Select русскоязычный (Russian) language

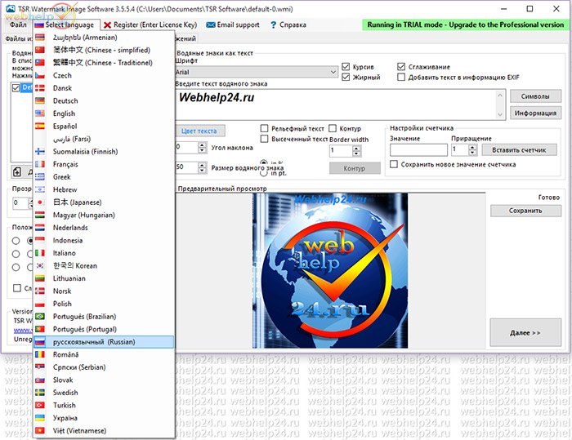[x=104, y=342]
